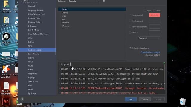Open the Recycle Bin on desktop
The height and width of the screenshot is (107, 191).
click(x=183, y=102)
